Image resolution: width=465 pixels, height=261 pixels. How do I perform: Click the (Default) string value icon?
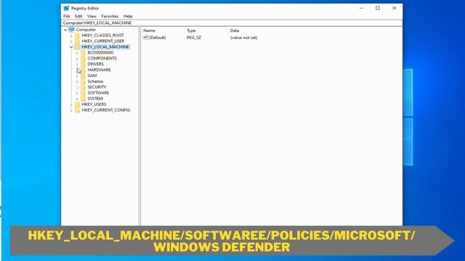click(x=145, y=38)
